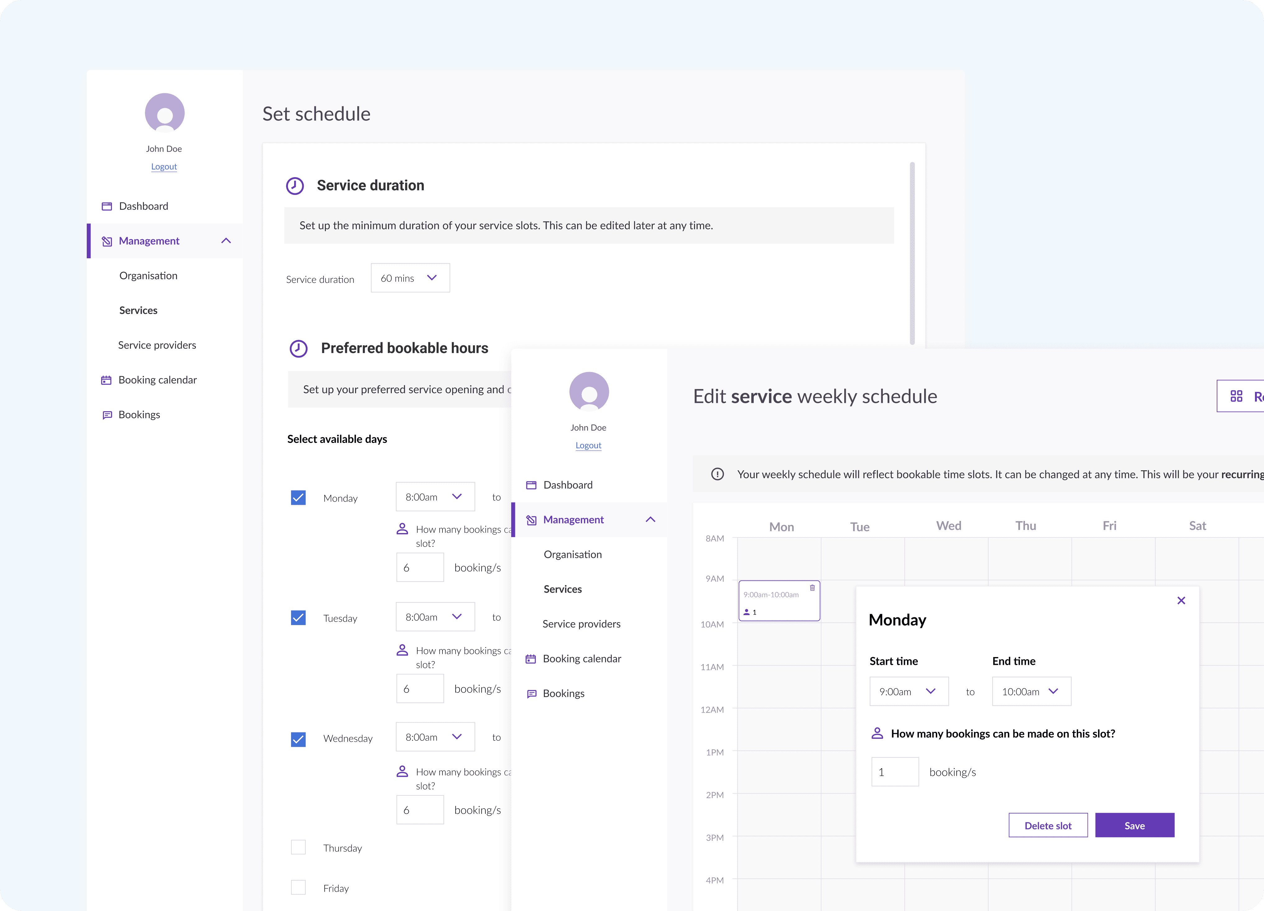This screenshot has width=1264, height=911.
Task: Click the Booking calendar icon in front sidebar
Action: tap(530, 659)
